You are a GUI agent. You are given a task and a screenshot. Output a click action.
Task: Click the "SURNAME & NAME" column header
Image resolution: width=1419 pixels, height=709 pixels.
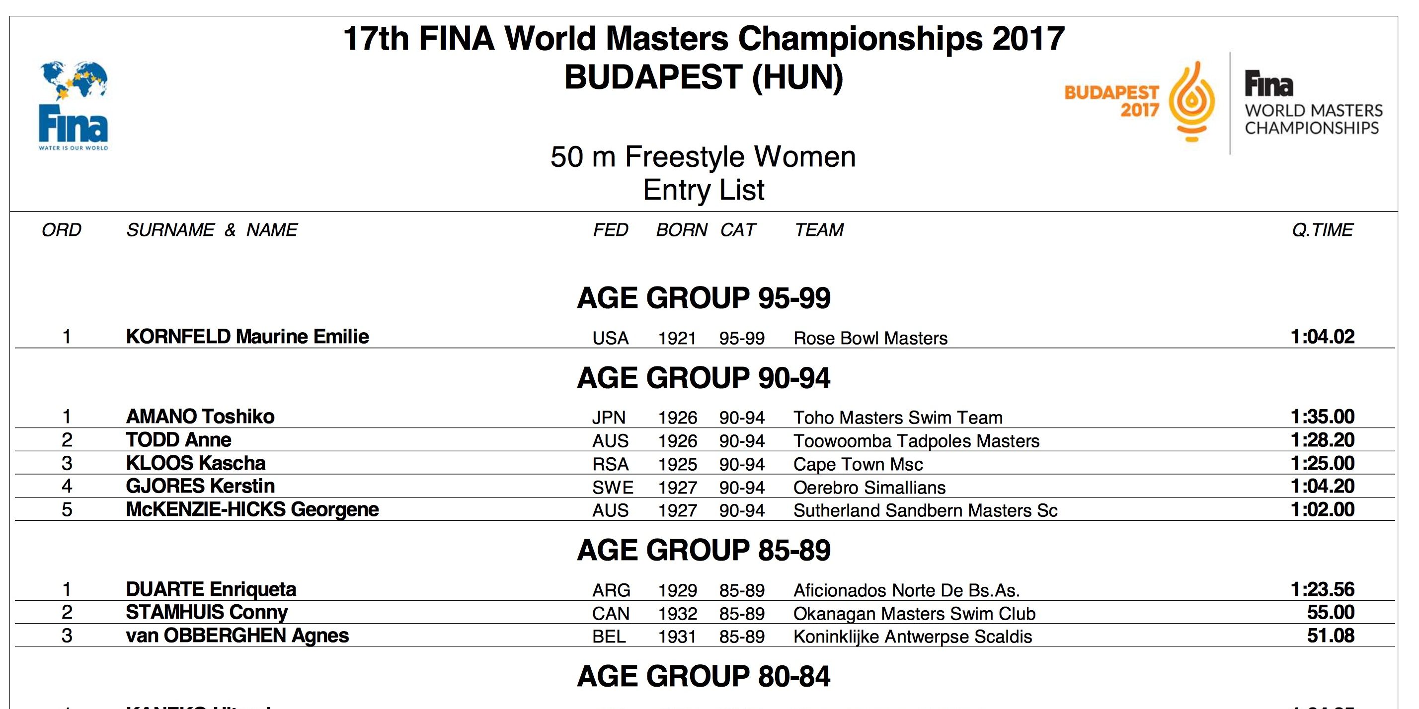[x=212, y=229]
